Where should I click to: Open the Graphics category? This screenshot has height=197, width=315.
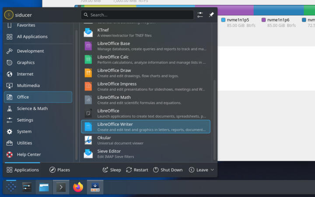click(38, 63)
